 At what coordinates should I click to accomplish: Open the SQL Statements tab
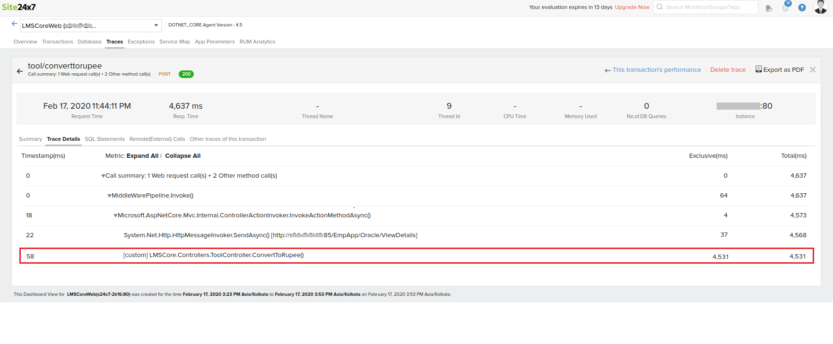point(104,139)
